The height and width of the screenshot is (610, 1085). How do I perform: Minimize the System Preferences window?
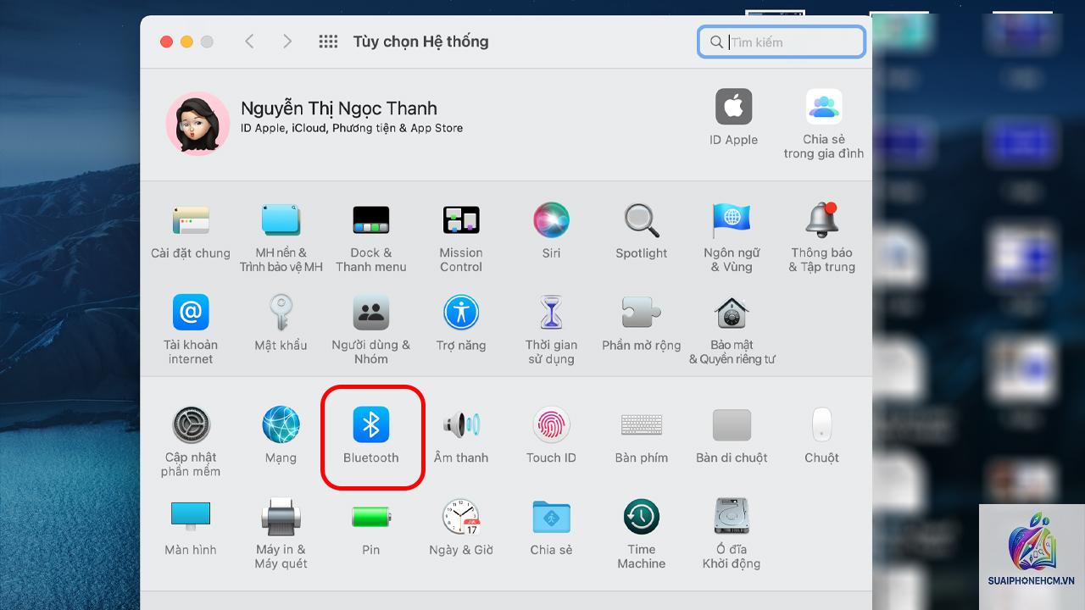tap(186, 42)
